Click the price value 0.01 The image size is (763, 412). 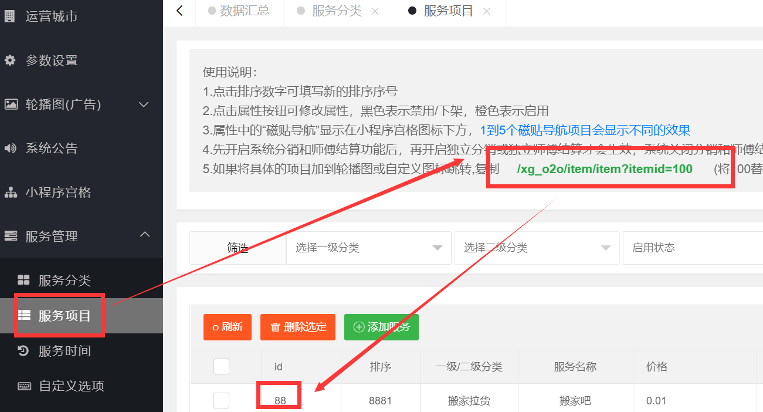pos(656,401)
